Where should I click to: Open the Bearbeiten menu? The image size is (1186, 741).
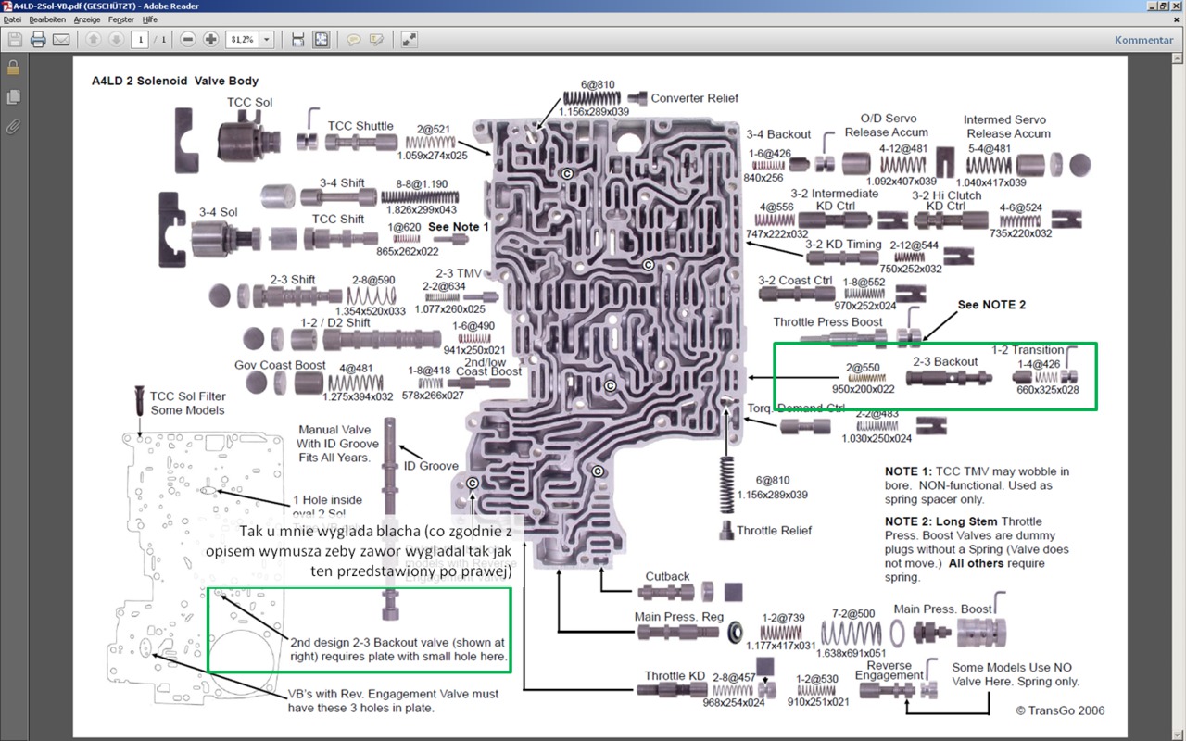point(48,19)
